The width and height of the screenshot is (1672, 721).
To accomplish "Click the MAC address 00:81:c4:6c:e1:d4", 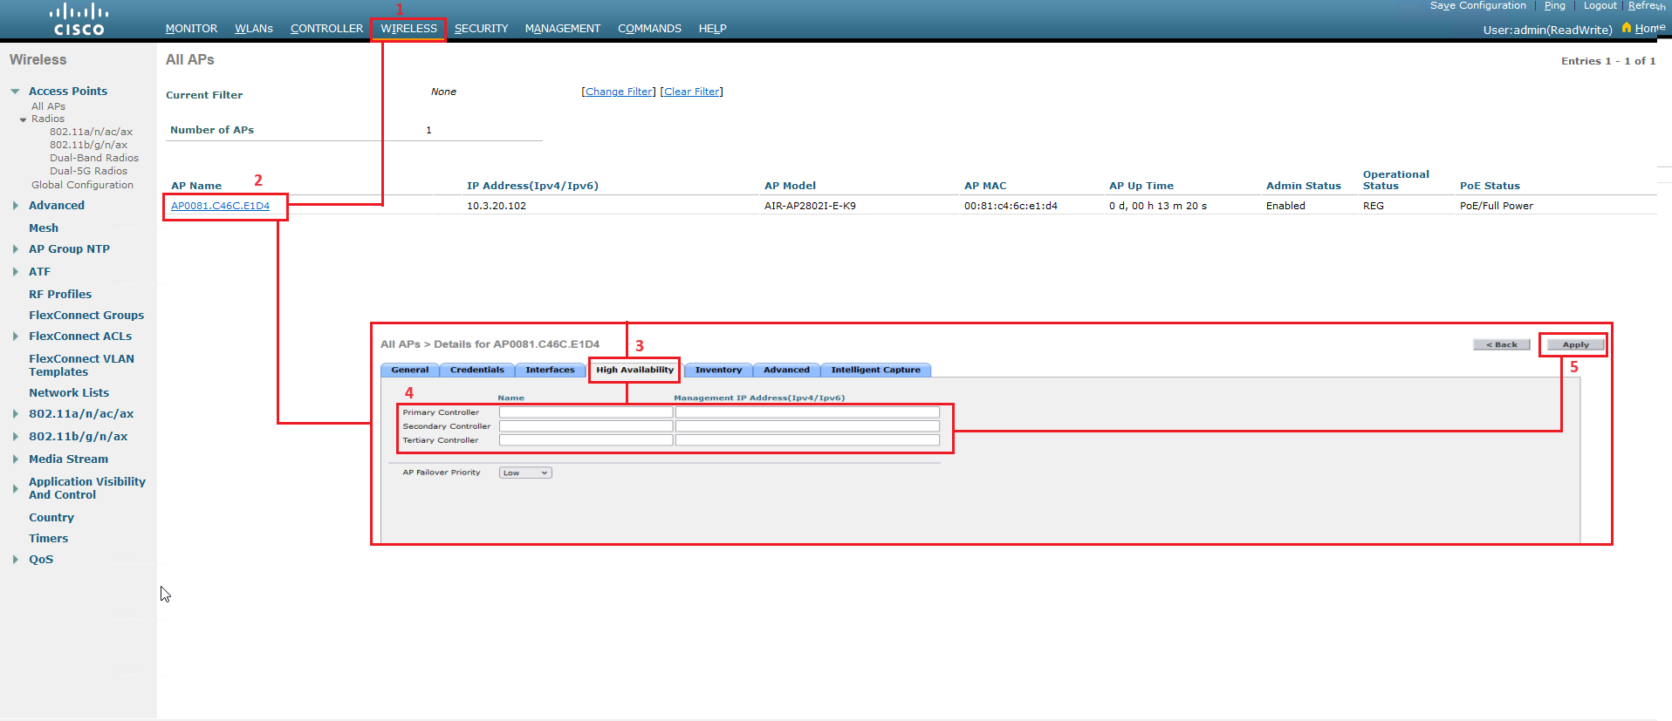I will pos(1011,206).
